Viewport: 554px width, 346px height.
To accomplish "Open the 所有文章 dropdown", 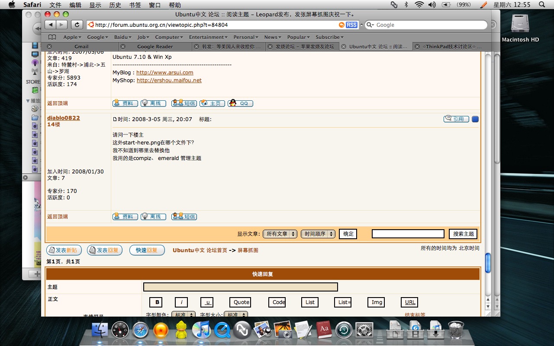I will coord(280,234).
